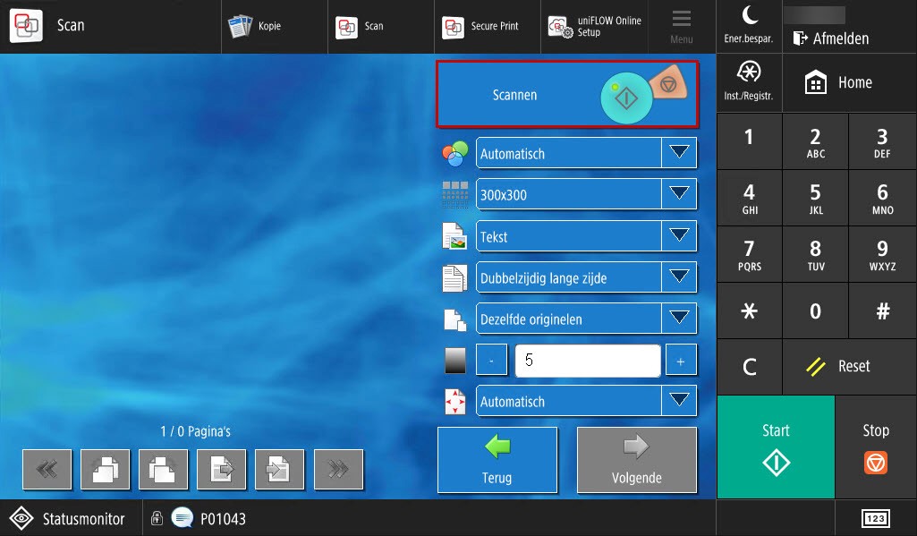917x536 pixels.
Task: Open Statusmonitor via the eye icon
Action: pos(21,518)
